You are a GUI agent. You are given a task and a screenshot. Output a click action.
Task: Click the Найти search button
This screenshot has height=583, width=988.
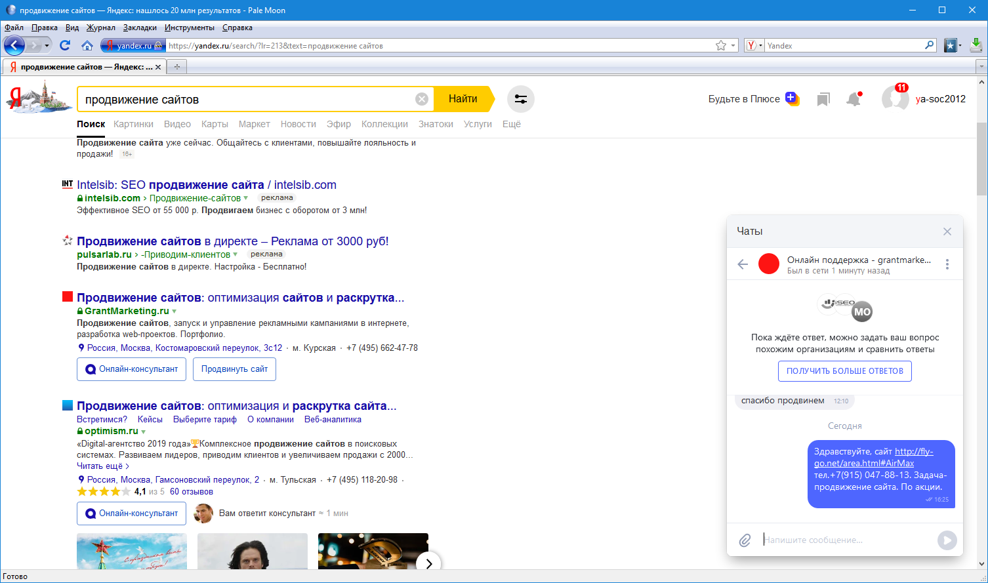(x=464, y=99)
